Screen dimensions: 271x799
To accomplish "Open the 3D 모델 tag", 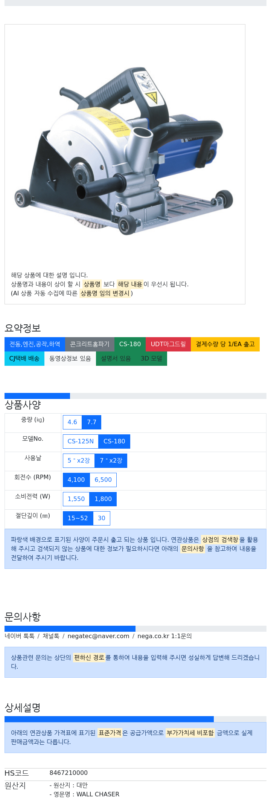I will [151, 359].
